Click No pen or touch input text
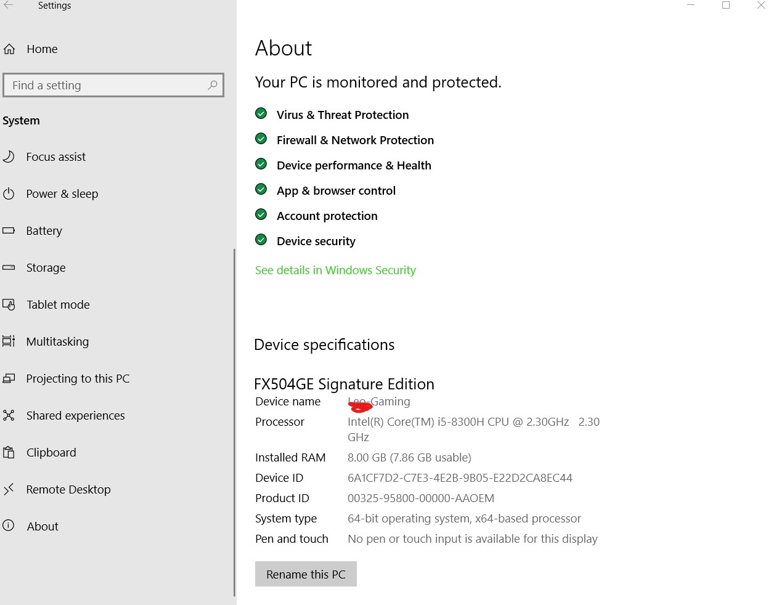Screen dimensions: 776x605 473,538
